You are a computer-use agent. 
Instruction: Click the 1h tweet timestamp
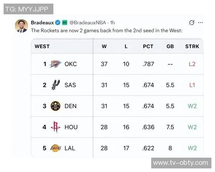coord(113,23)
